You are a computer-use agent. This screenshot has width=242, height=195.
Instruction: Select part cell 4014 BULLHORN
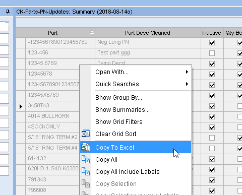click(x=52, y=117)
